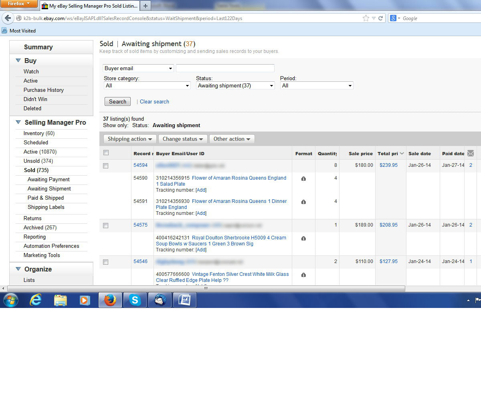Open Purchase History in Buy section

(43, 90)
